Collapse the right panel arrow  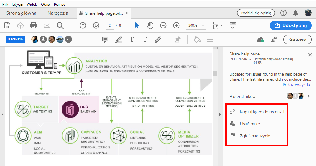click(220, 114)
